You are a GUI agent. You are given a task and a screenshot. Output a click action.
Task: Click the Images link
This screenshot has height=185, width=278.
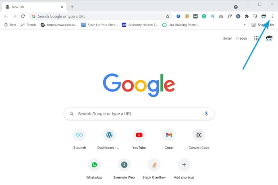tap(241, 38)
